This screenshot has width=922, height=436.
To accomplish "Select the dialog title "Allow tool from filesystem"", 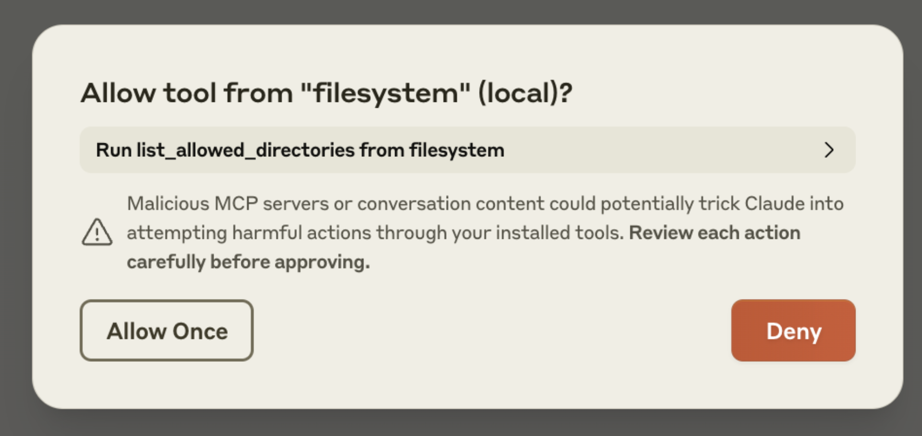I will pyautogui.click(x=326, y=93).
